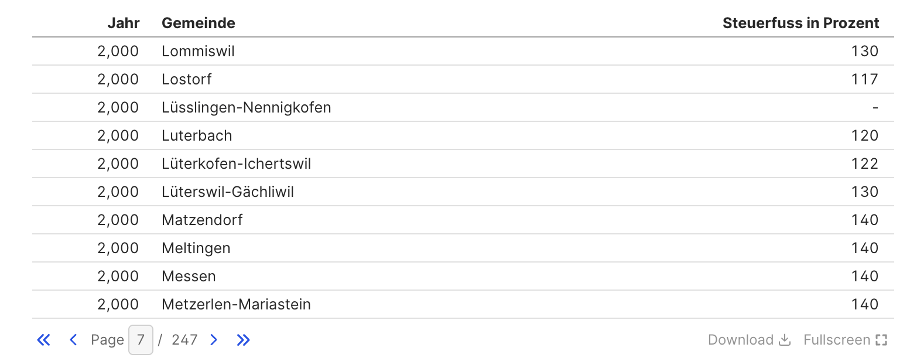Open table in Fullscreen mode

pos(846,340)
